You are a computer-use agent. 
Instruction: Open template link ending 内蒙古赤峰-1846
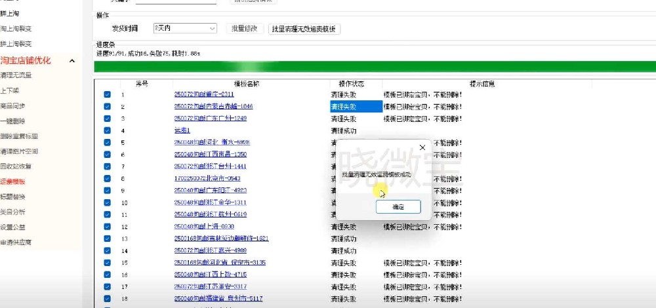(213, 107)
